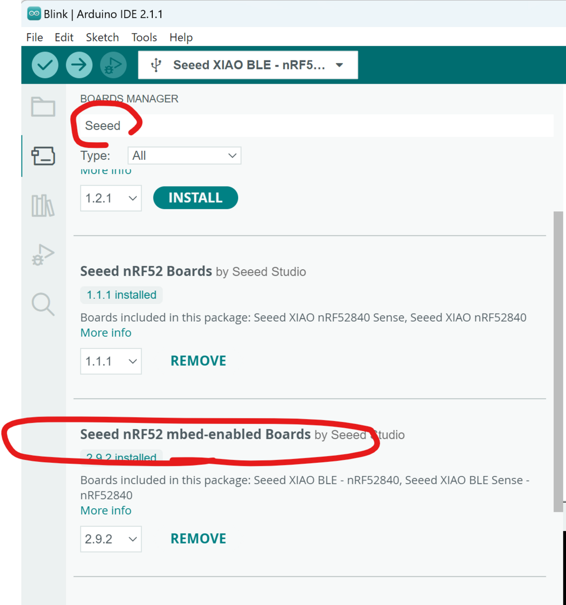Open the Sketchbook folder sidebar icon
The width and height of the screenshot is (566, 605).
coord(43,107)
